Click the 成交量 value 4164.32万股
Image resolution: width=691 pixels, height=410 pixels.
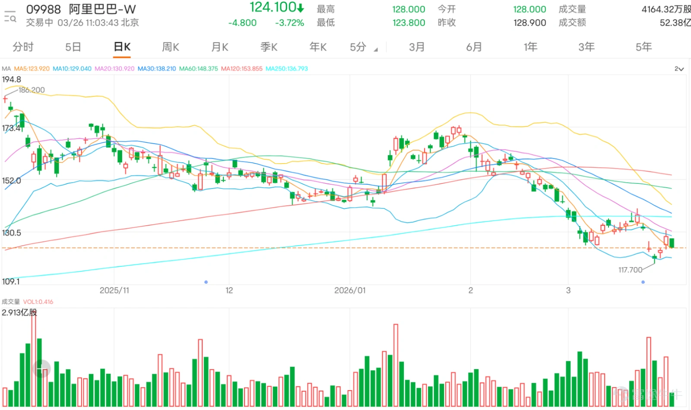[x=666, y=9]
